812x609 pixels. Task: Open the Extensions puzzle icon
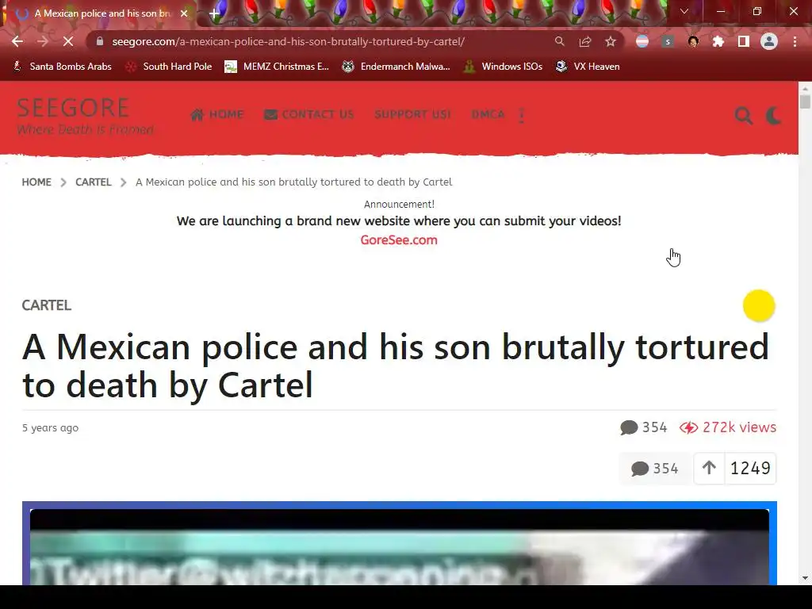click(718, 41)
